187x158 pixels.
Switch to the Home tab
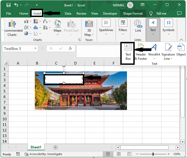click(x=24, y=14)
